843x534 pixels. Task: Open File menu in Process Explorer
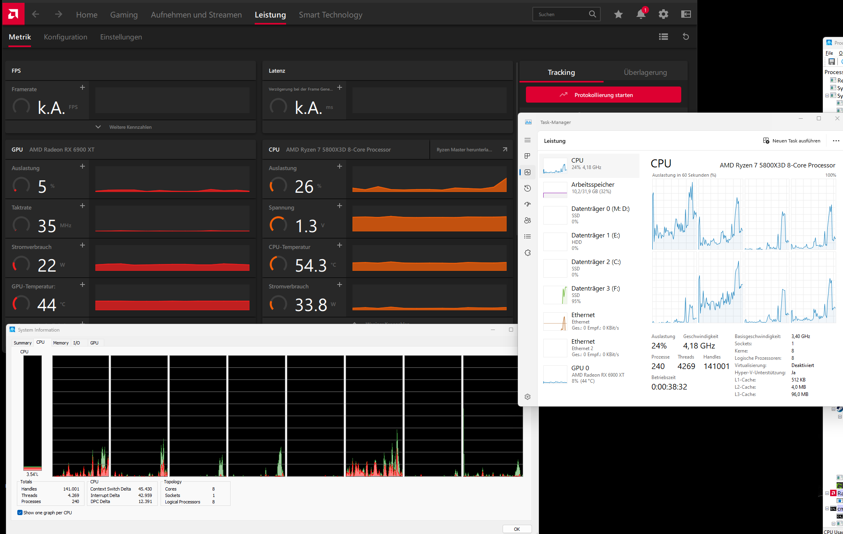(x=829, y=53)
